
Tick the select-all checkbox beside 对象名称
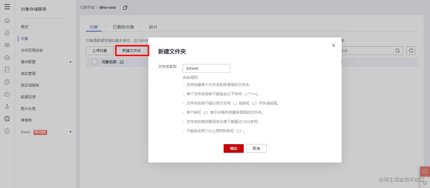point(95,62)
